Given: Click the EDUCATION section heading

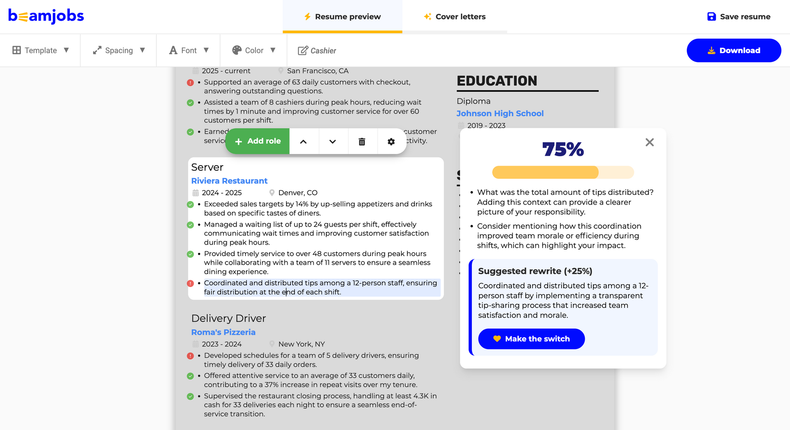Looking at the screenshot, I should point(497,81).
